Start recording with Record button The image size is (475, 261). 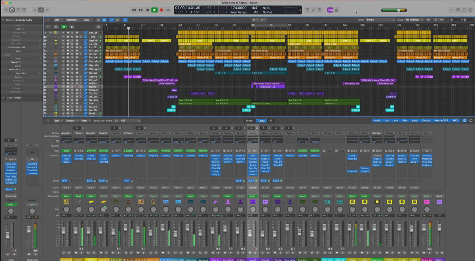click(161, 10)
